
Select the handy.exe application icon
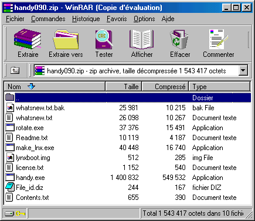pyautogui.click(x=10, y=178)
